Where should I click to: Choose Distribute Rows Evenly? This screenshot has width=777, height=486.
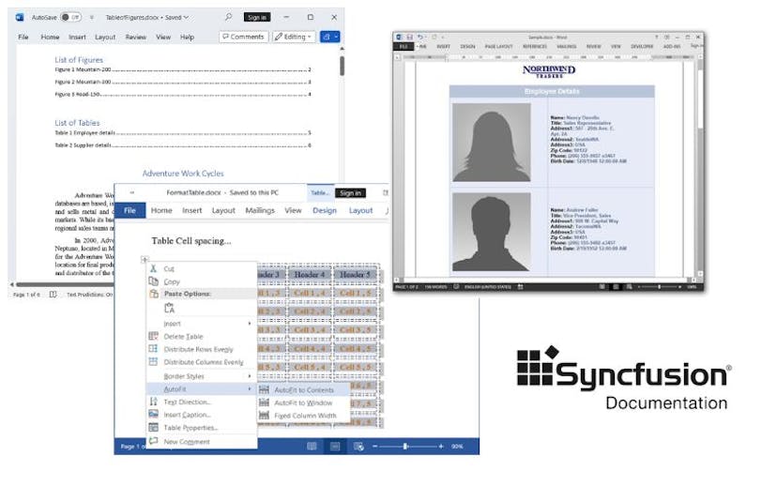(198, 349)
